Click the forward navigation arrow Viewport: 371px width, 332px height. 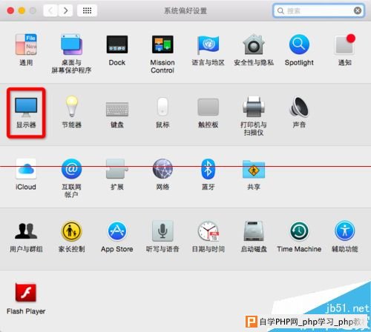[x=65, y=10]
